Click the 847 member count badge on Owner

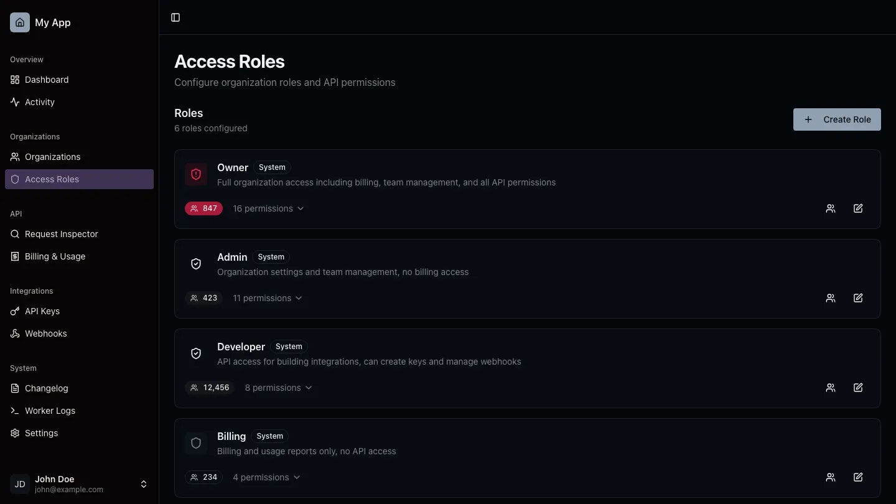click(x=204, y=208)
